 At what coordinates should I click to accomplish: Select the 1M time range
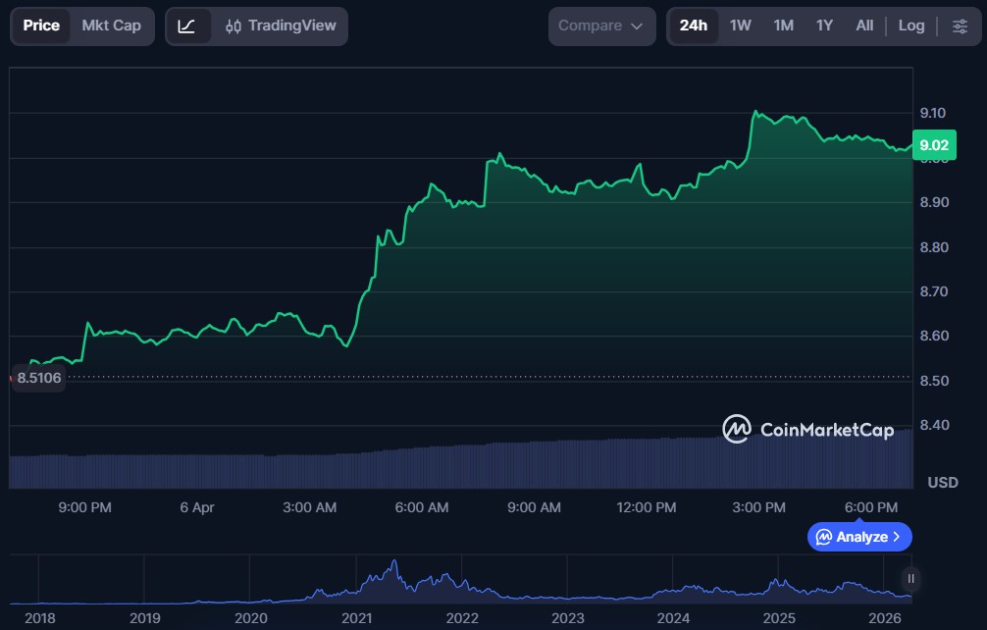click(782, 26)
